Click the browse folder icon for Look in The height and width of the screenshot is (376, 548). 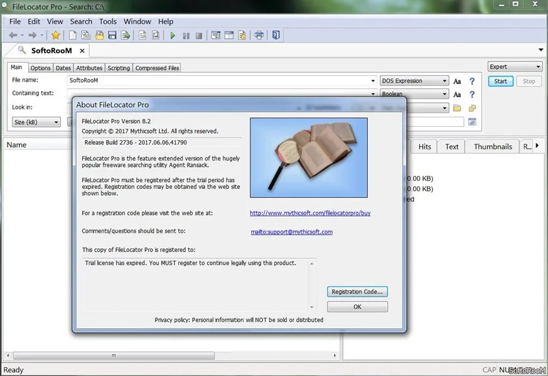point(457,108)
